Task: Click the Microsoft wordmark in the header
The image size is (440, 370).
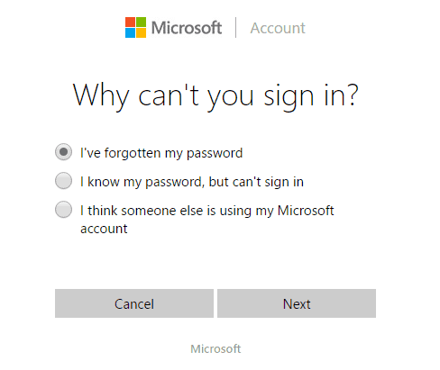Action: [x=187, y=28]
